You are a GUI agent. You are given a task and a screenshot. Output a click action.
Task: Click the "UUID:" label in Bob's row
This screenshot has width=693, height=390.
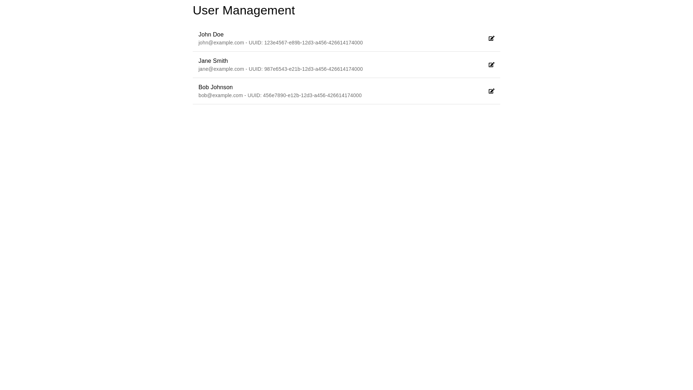pos(254,95)
